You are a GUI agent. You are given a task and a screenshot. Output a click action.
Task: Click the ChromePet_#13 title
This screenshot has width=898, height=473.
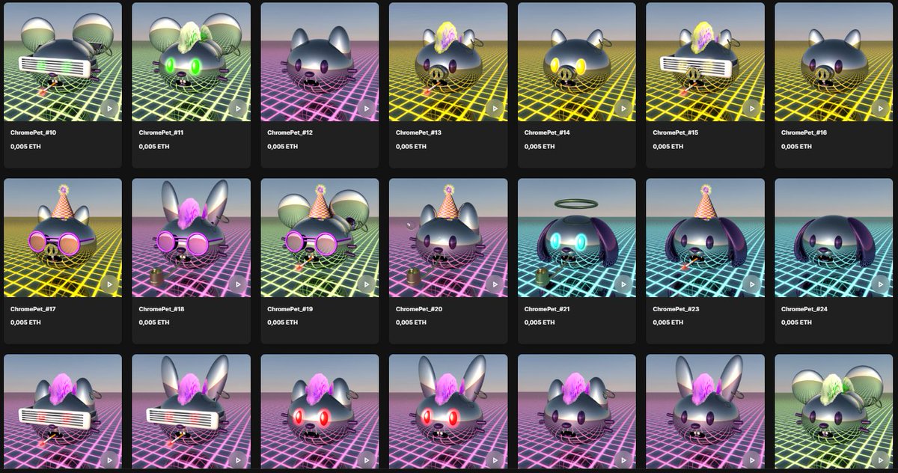point(418,132)
